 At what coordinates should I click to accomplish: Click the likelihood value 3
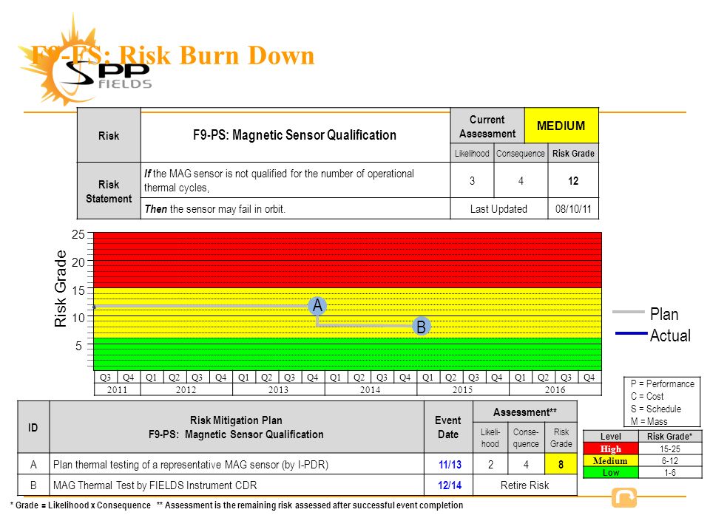[473, 181]
